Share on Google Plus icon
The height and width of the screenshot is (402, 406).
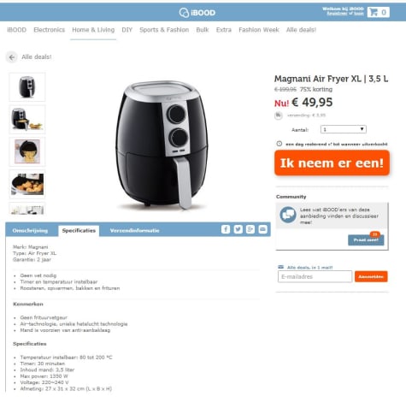(250, 229)
